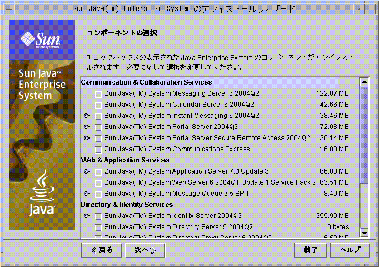Click the 122.87 MB size value
Viewport: 379px width, 267px height.
332,93
